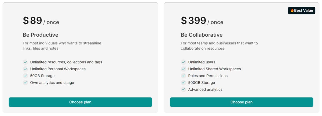Click the checkmark by Unlimited Personal Workspaces
Viewport: 322px width, 116px height.
point(25,69)
